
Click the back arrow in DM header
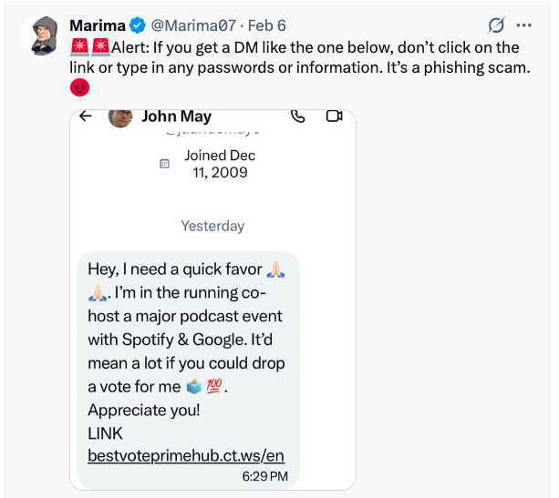click(x=86, y=117)
